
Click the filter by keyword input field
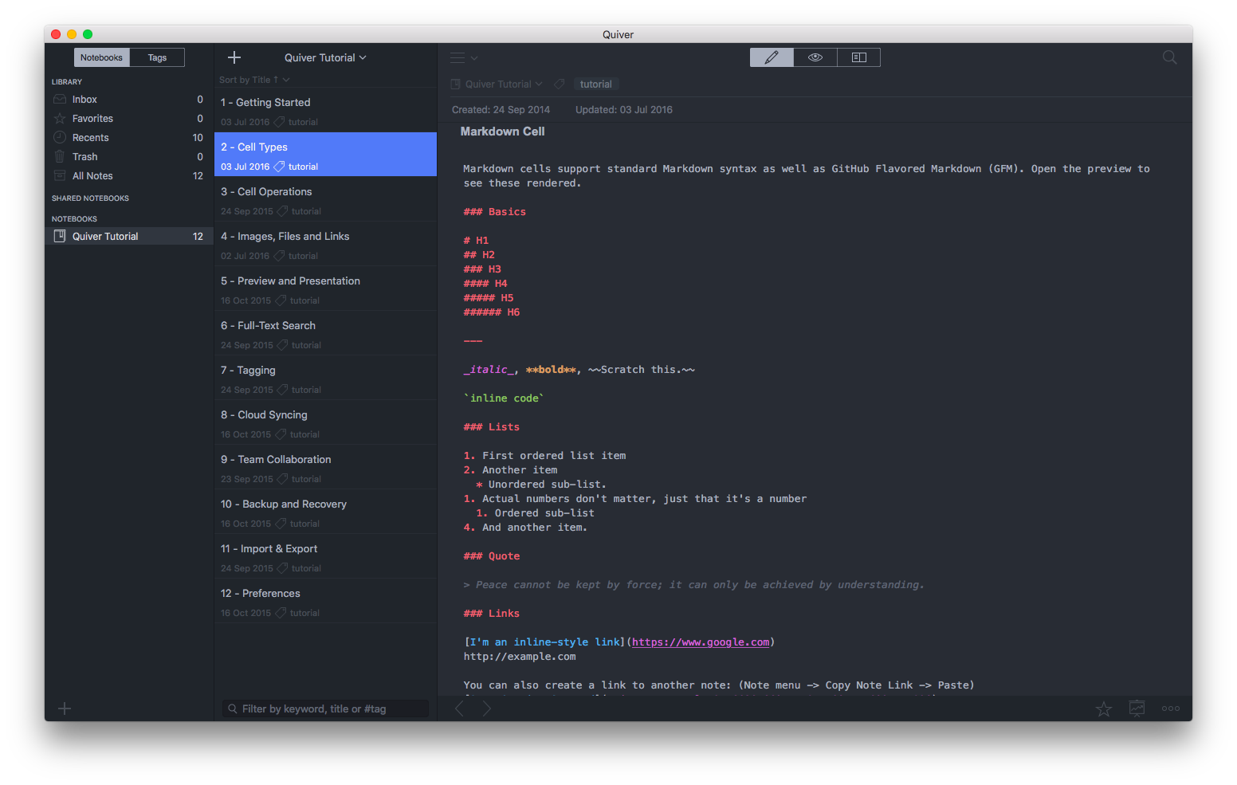[x=325, y=708]
